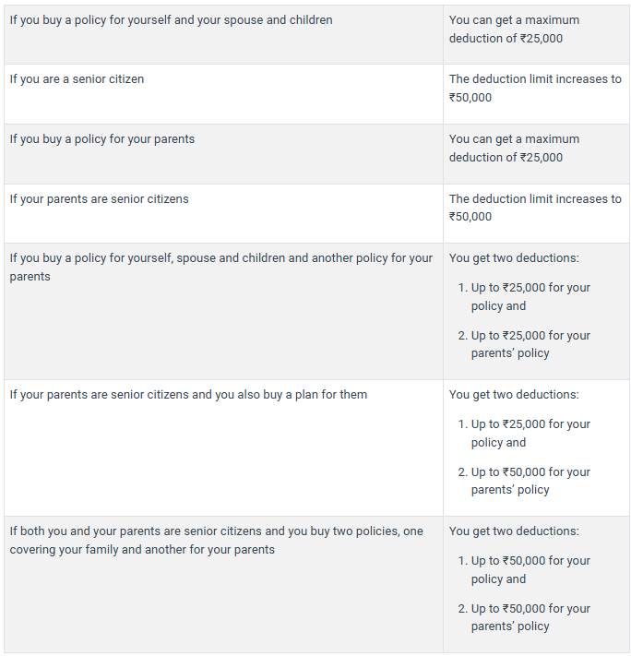The width and height of the screenshot is (631, 656).
Task: Click 'You get two deductions:' beside the 'another policy for your parents' row
Action: coord(514,258)
